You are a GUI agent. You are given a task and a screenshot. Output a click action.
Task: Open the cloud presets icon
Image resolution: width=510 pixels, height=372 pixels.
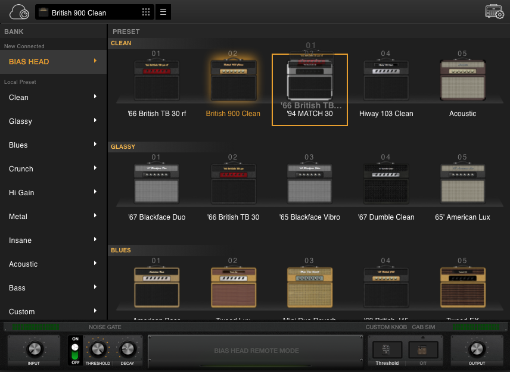point(18,11)
